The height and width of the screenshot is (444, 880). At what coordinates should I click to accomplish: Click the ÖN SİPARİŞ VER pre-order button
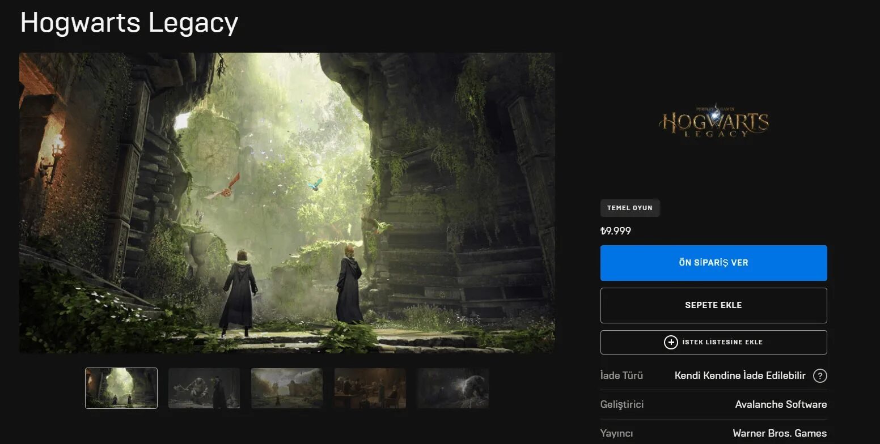pos(713,263)
